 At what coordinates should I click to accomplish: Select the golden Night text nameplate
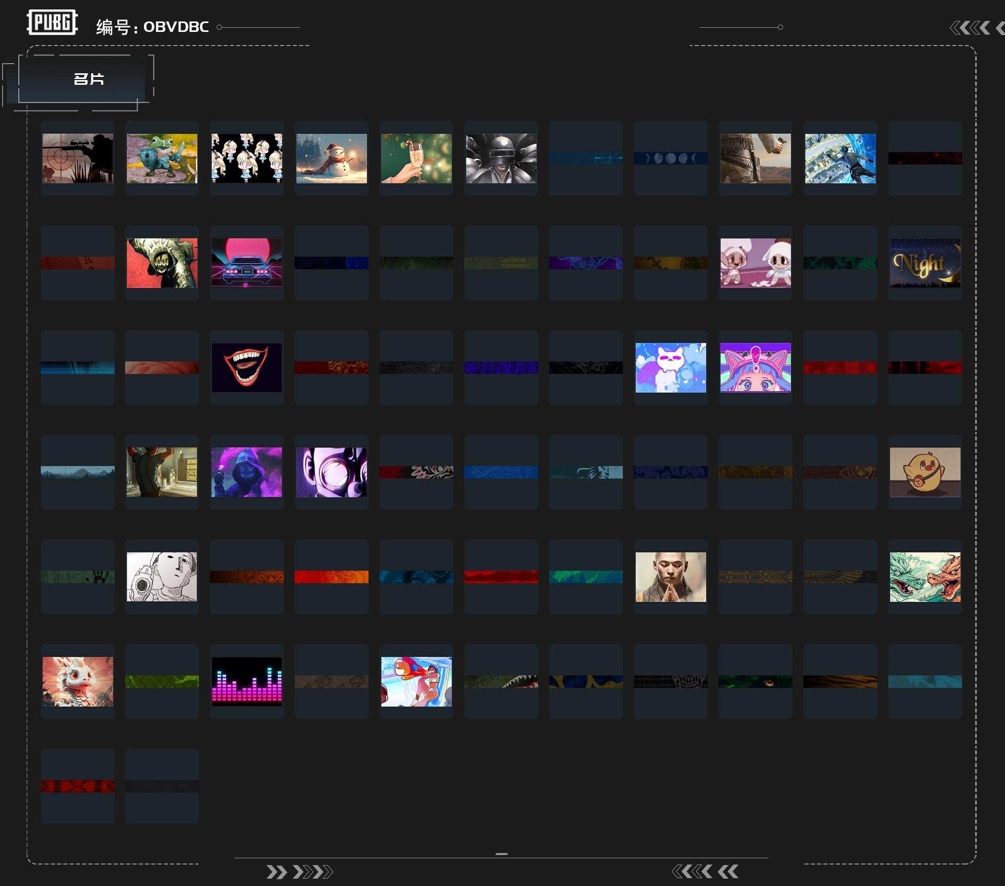[x=925, y=263]
